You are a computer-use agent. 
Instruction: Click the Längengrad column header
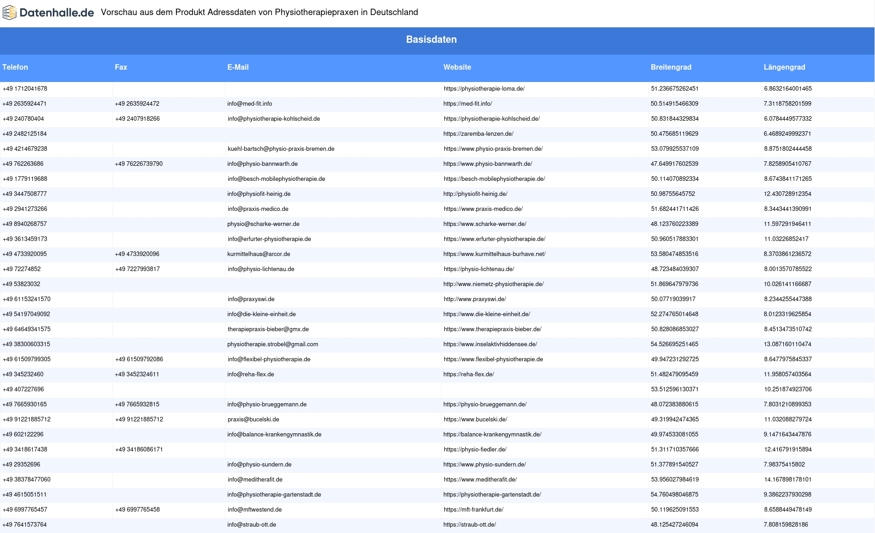point(784,67)
